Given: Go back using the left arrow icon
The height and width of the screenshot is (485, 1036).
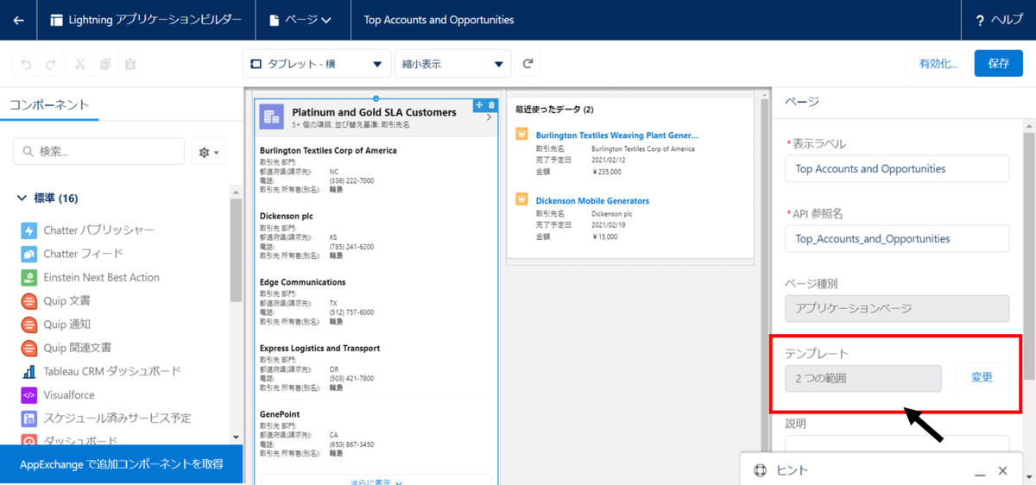Looking at the screenshot, I should [x=19, y=20].
